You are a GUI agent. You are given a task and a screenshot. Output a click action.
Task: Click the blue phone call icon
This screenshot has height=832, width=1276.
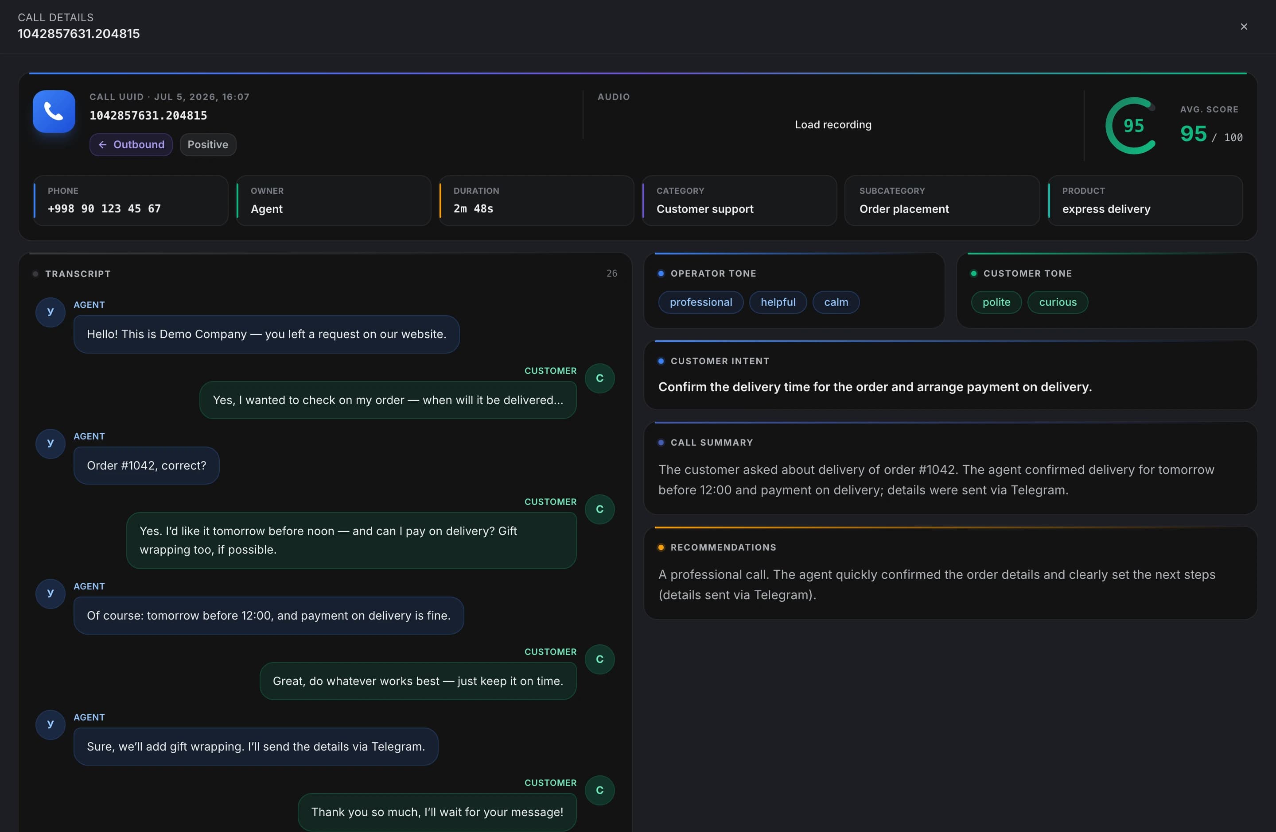54,112
